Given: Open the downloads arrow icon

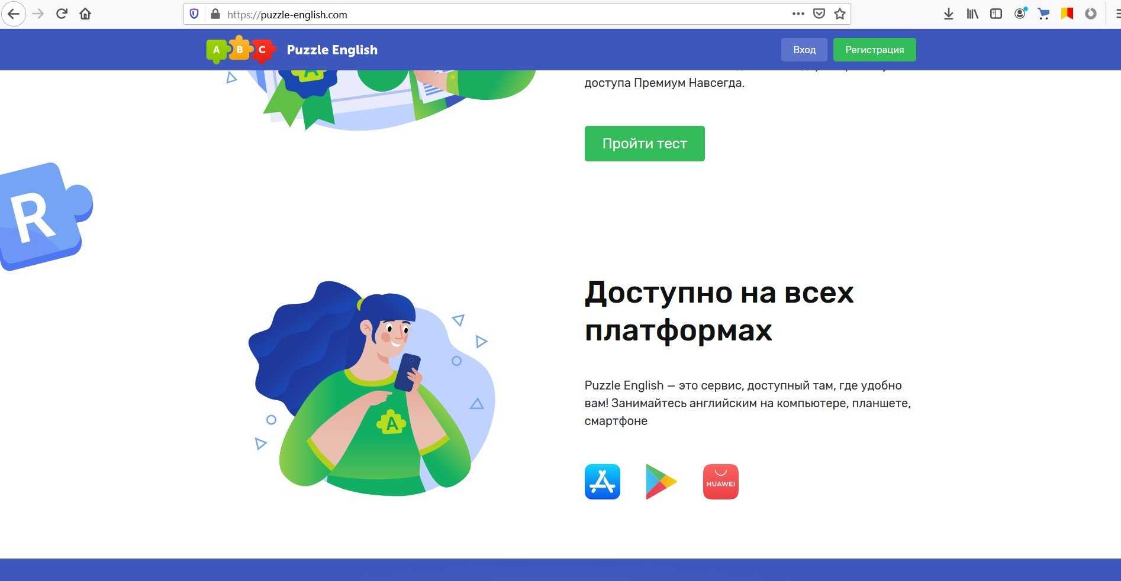Looking at the screenshot, I should [948, 14].
